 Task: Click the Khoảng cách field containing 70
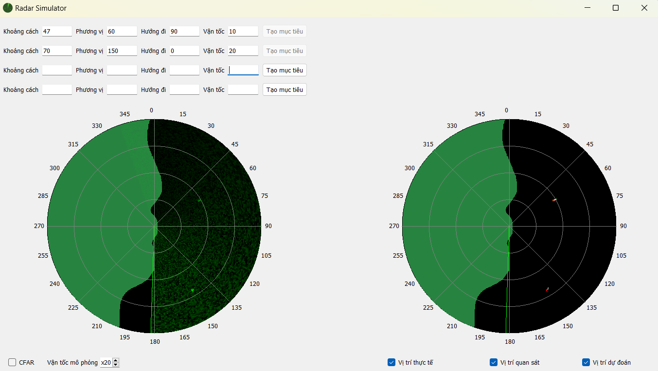pyautogui.click(x=57, y=51)
